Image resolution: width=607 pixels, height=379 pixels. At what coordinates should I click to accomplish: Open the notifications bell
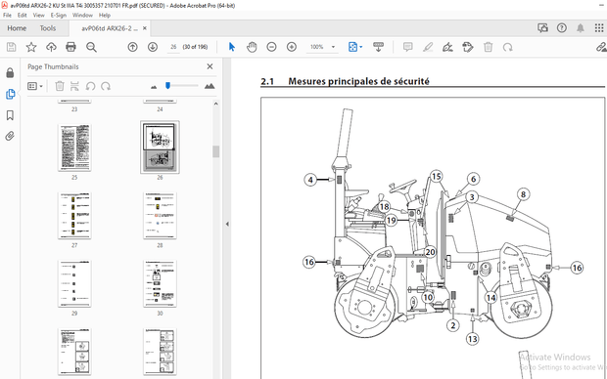click(581, 27)
